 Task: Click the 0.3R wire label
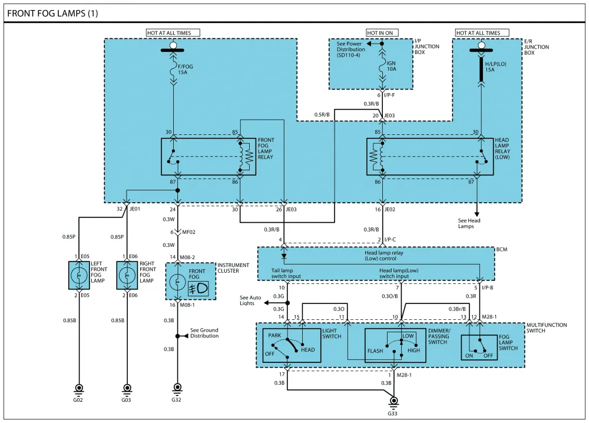[471, 296]
